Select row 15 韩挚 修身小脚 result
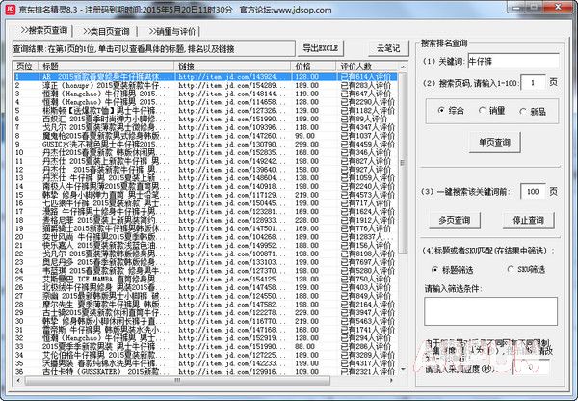 coord(206,195)
